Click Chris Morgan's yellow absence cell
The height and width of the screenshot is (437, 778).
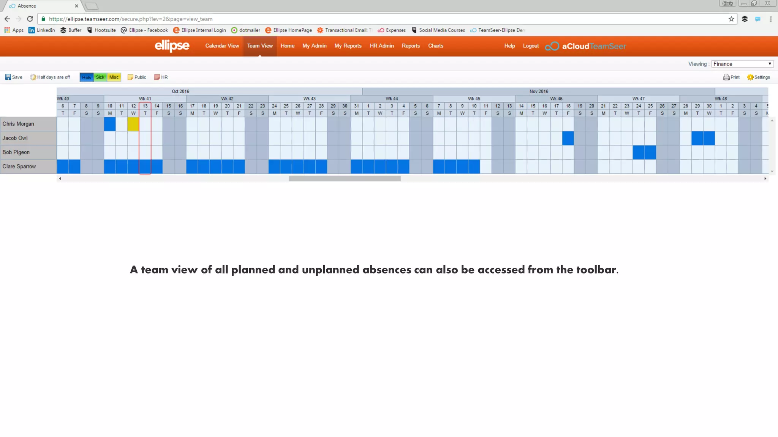click(133, 124)
